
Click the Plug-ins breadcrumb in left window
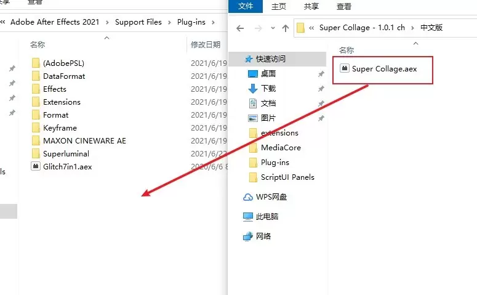[191, 22]
